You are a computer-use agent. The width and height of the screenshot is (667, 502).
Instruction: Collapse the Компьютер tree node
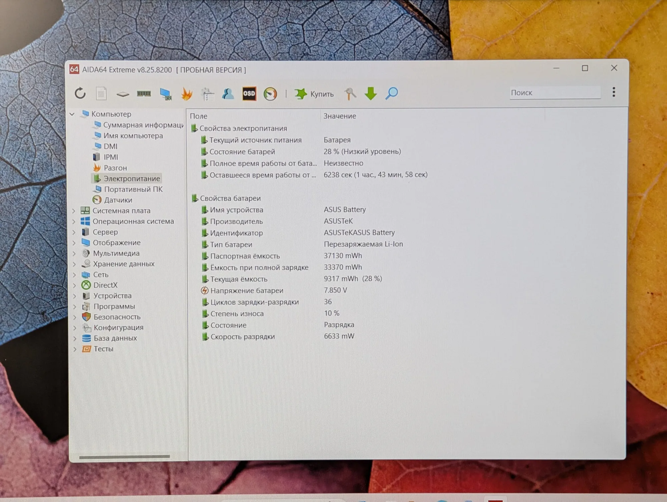(x=72, y=114)
